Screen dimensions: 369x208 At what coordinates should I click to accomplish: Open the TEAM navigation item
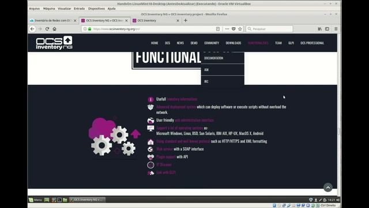278,43
